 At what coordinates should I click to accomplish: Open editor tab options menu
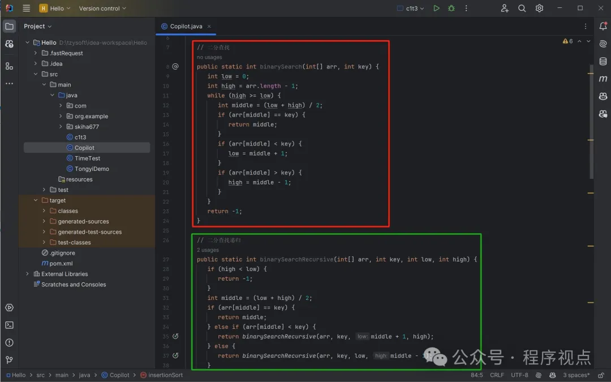coord(586,26)
